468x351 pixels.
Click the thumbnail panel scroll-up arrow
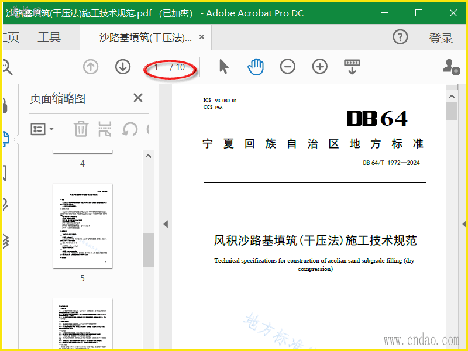(149, 156)
